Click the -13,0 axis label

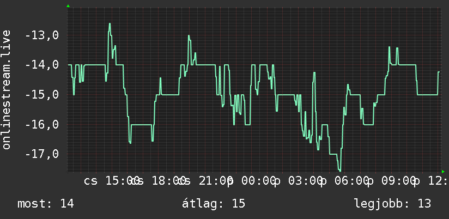point(42,35)
